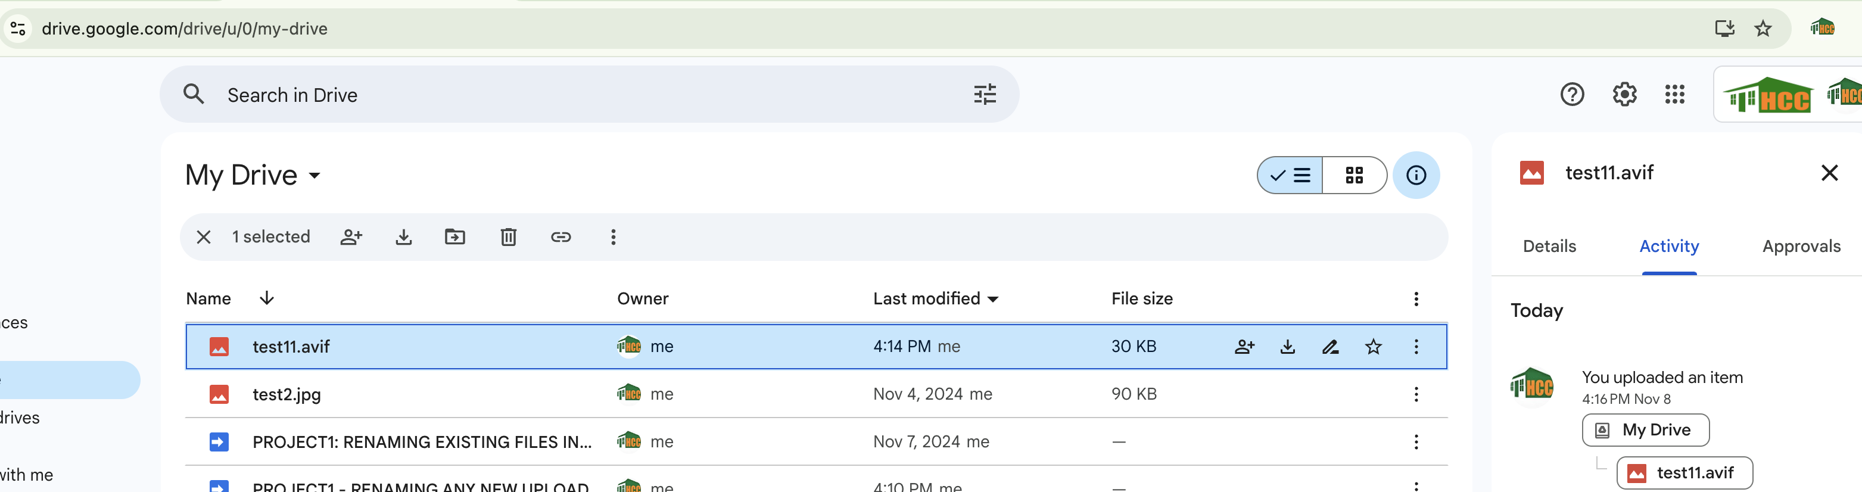This screenshot has width=1862, height=492.
Task: Click the move to folder icon
Action: pyautogui.click(x=454, y=237)
